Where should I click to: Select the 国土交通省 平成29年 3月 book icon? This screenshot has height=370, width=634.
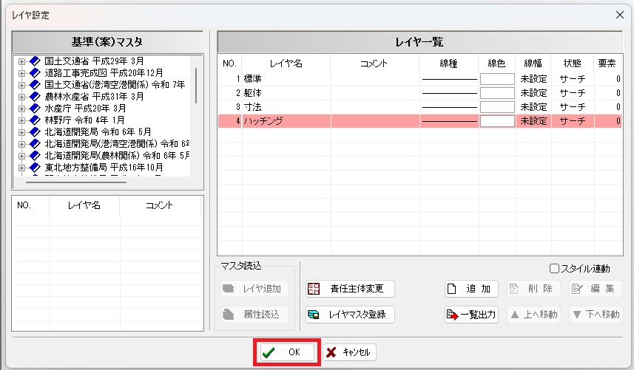(36, 61)
